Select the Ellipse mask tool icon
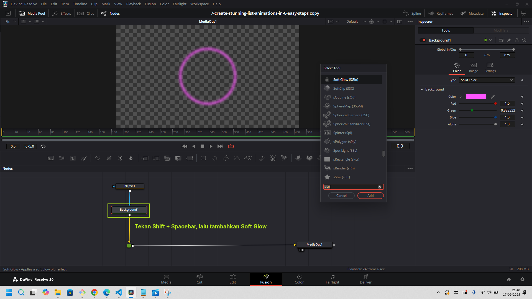Screen dimensions: 532x299 [215, 158]
